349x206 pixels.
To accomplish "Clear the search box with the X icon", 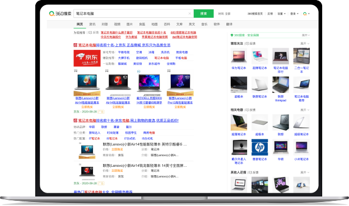I will coord(190,13).
